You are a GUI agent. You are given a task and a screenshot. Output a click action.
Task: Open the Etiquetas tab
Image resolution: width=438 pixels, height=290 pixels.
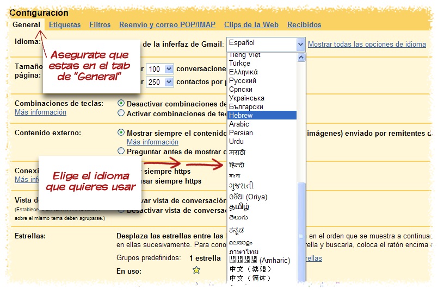(x=65, y=24)
